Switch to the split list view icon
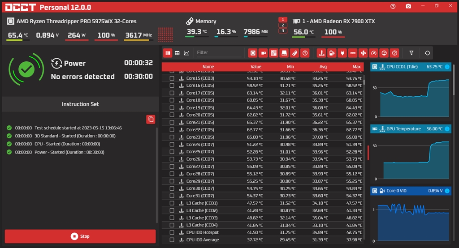 168,53
